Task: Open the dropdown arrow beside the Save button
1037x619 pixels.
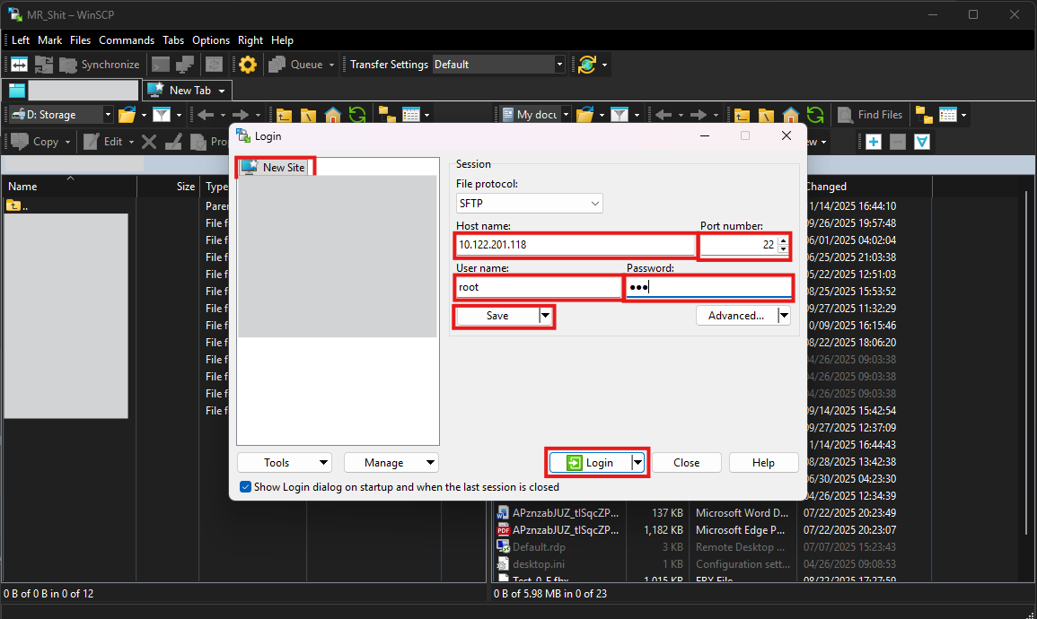Action: (x=545, y=316)
